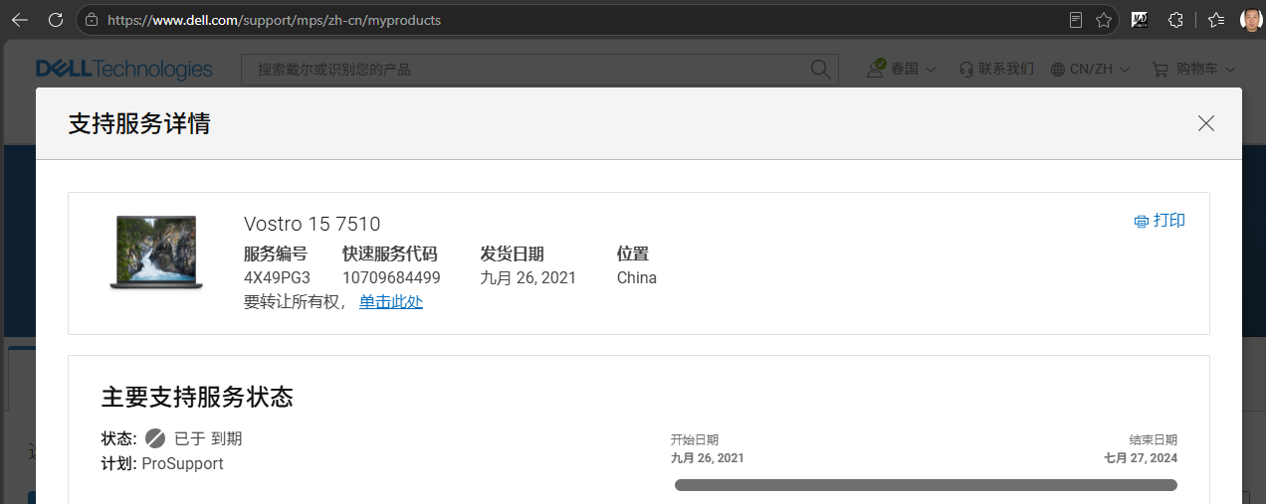
Task: Open immersive reader icon in address bar
Action: click(x=1075, y=20)
